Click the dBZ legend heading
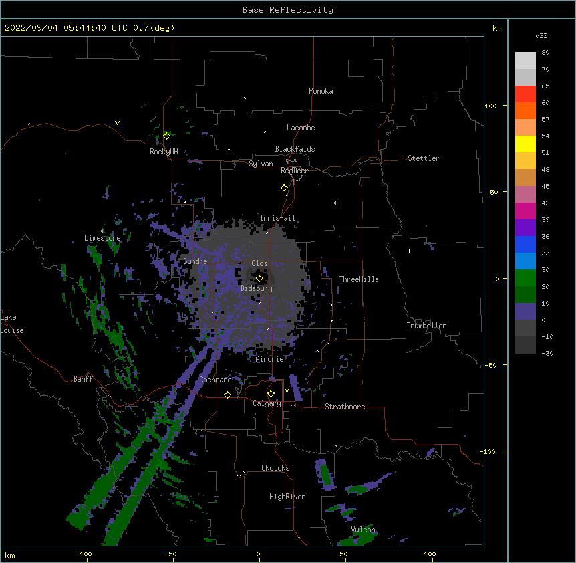The height and width of the screenshot is (563, 576). click(541, 36)
